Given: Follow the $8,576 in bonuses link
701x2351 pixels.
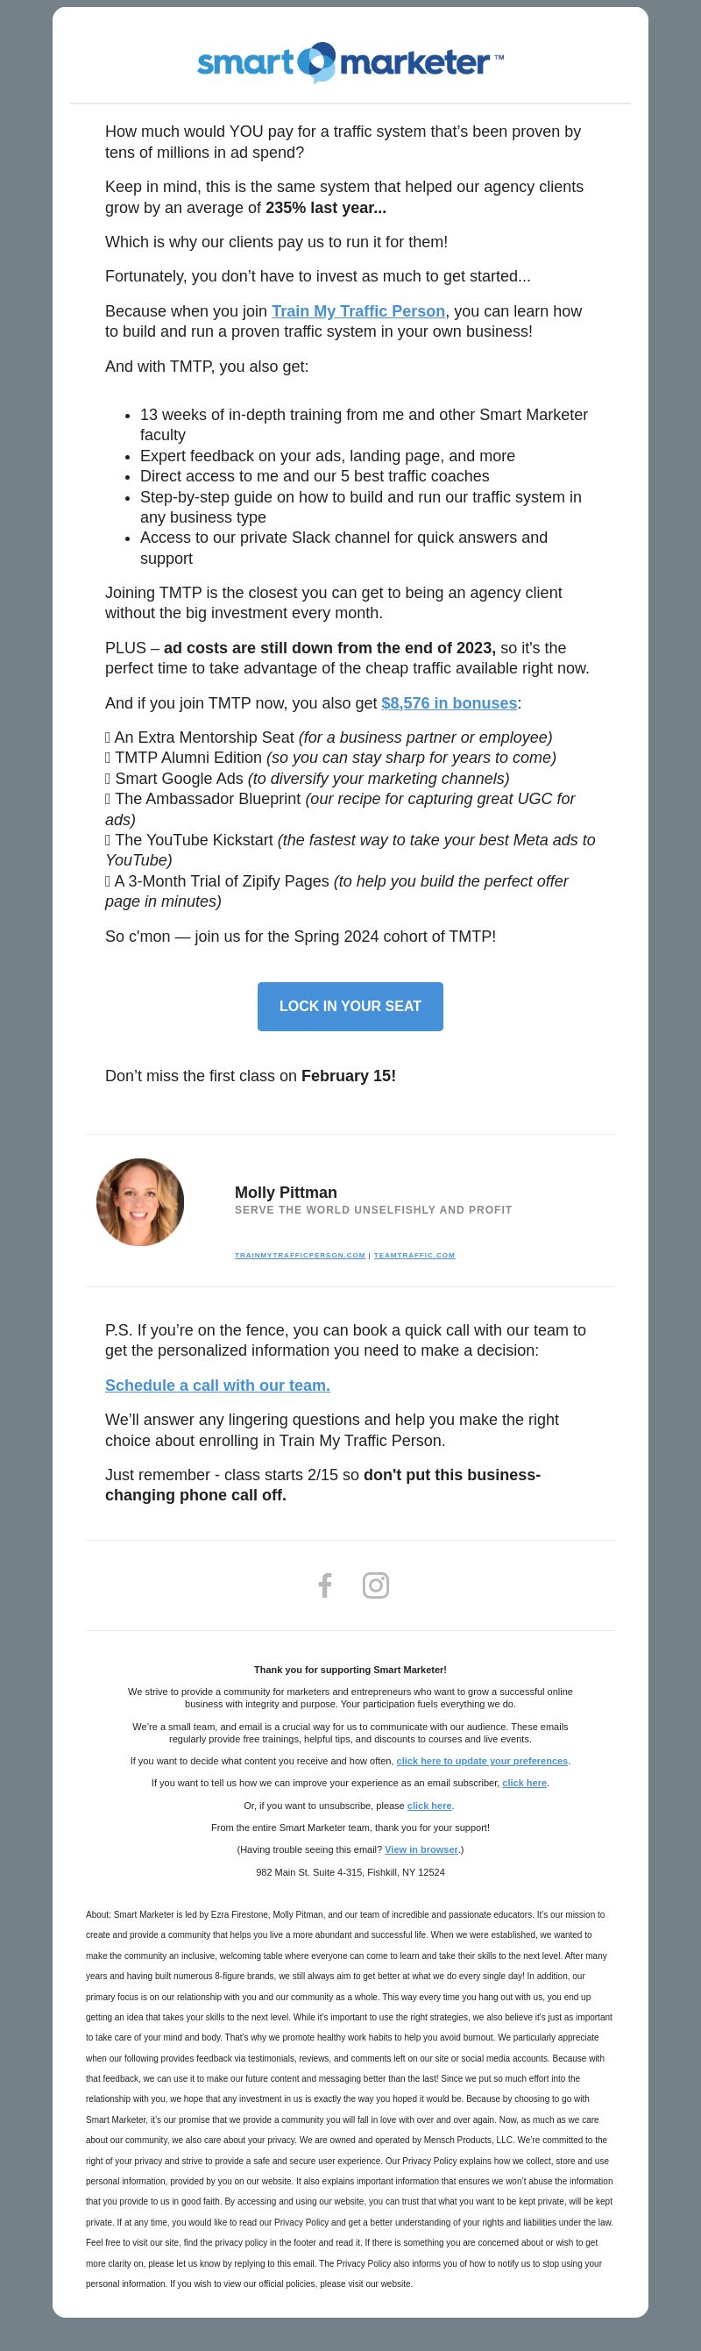Looking at the screenshot, I should coord(450,702).
